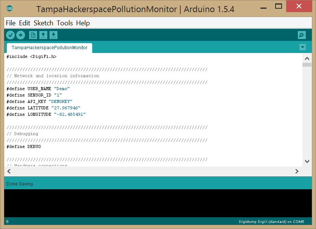316x229 pixels.
Task: Click the #define DEBUG line
Action: click(x=24, y=147)
